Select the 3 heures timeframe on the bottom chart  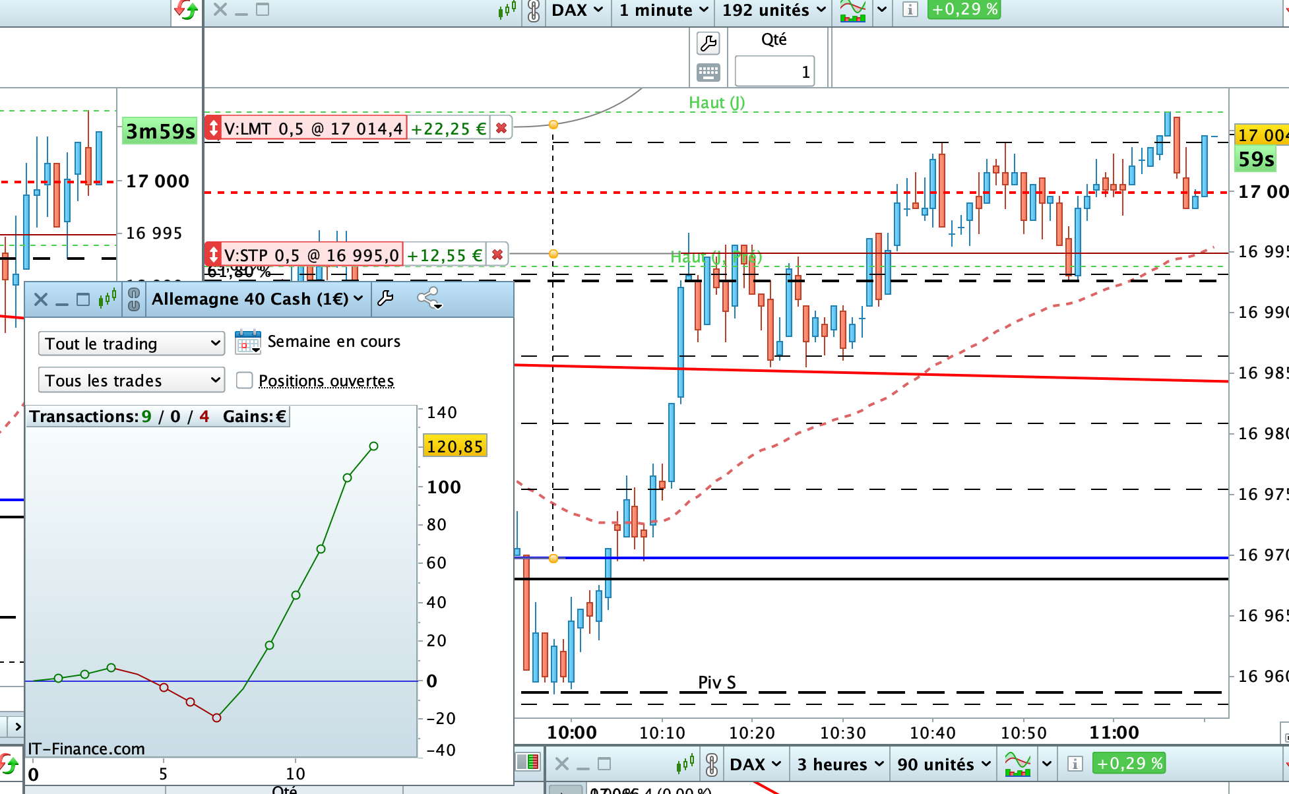[840, 764]
